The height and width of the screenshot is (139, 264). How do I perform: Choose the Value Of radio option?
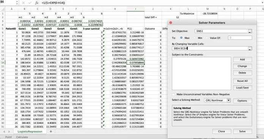click(x=207, y=38)
